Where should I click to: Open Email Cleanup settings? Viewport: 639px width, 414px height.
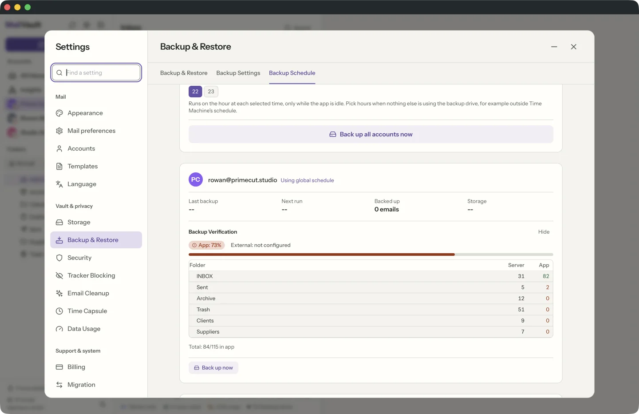[x=96, y=294]
